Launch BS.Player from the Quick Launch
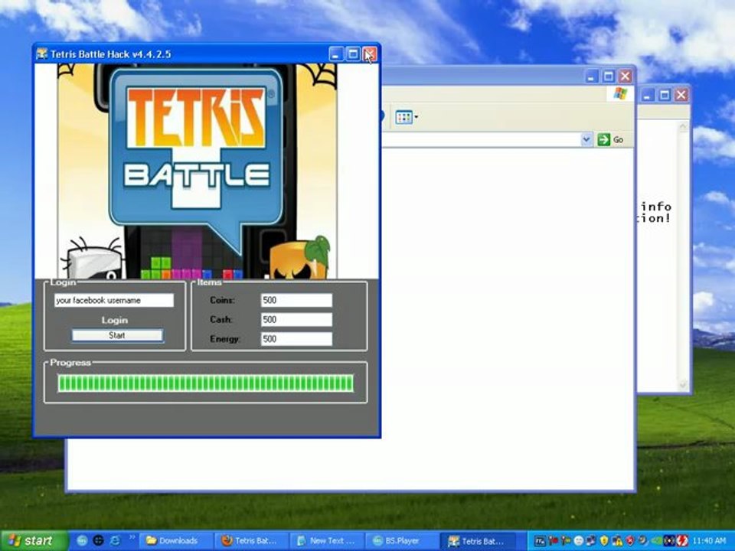735x551 pixels. click(82, 541)
